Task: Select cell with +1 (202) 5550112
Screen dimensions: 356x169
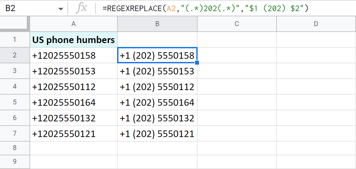Action: pos(157,86)
